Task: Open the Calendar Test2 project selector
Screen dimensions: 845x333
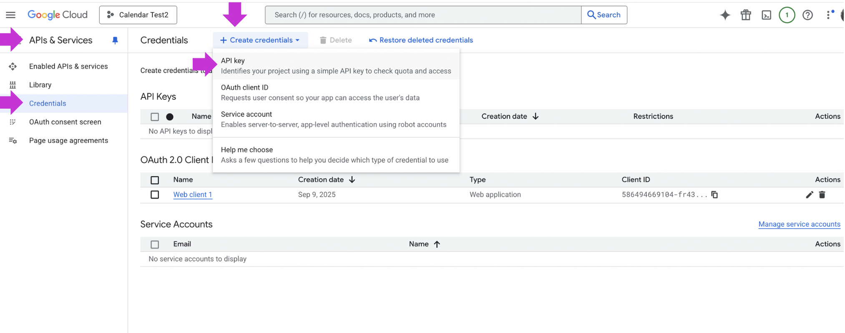Action: click(138, 15)
